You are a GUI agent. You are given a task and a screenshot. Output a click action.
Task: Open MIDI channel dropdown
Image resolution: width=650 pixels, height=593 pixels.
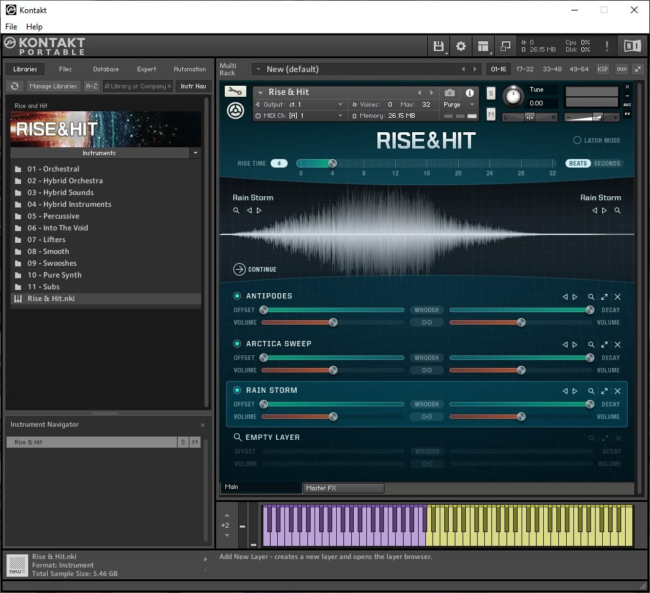(340, 116)
